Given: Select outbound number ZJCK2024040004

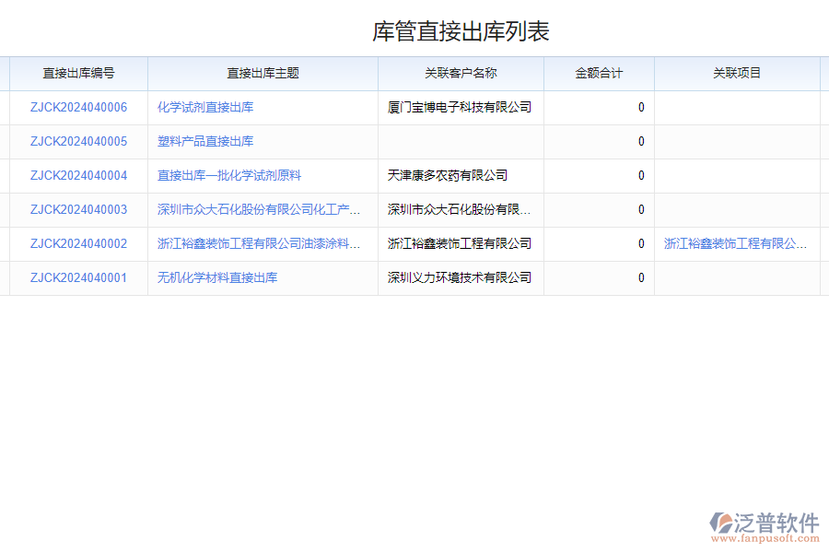Looking at the screenshot, I should click(77, 175).
